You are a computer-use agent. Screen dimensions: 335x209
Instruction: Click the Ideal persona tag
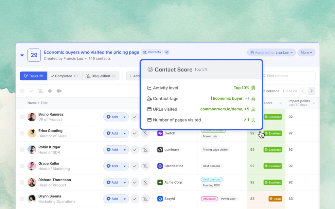click(212, 179)
